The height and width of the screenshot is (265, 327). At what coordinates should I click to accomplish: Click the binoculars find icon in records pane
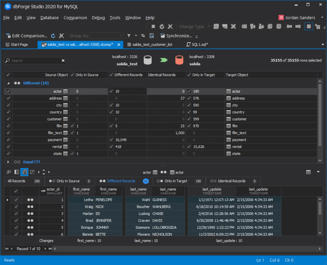tap(8, 172)
